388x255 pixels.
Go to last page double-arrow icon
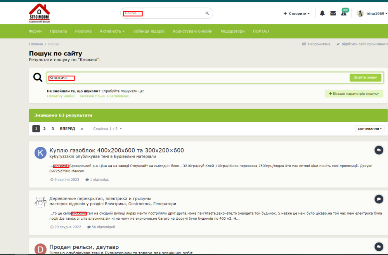[x=82, y=129]
